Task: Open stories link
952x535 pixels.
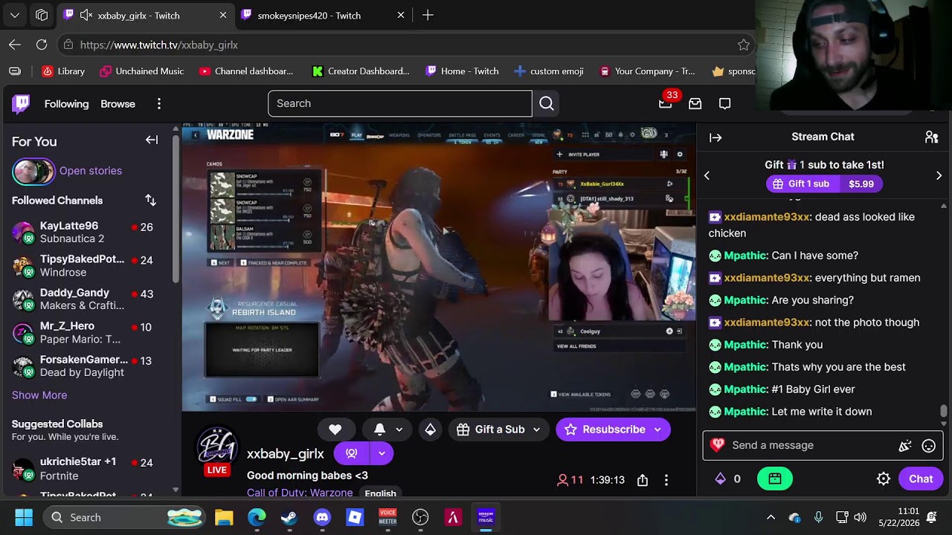Action: [x=91, y=171]
